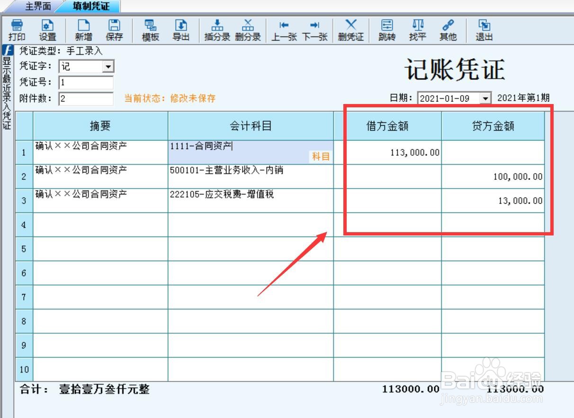
Task: Click the 摘要 column header
Action: (100, 126)
